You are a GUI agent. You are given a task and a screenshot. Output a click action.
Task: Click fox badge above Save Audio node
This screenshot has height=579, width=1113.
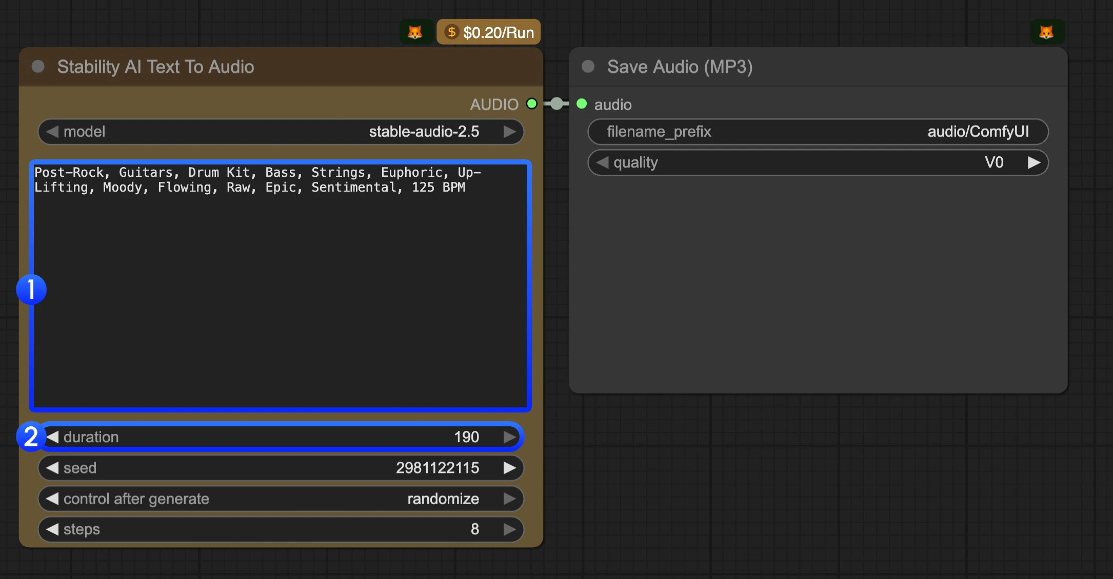[x=1046, y=32]
